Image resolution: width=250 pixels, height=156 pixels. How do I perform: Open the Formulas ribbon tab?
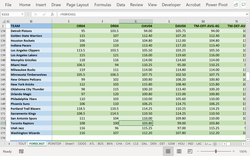pos(103,5)
